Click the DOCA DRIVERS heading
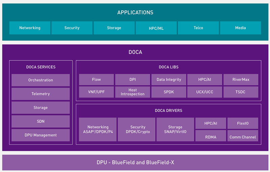The height and width of the screenshot is (172, 270). click(168, 111)
